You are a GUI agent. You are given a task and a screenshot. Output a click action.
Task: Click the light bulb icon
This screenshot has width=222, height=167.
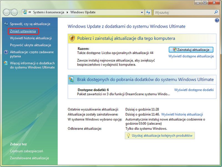(x=128, y=136)
